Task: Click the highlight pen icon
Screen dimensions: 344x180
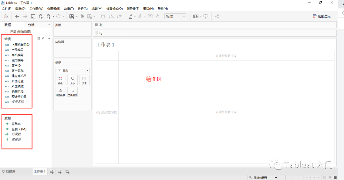Action: (x=131, y=16)
